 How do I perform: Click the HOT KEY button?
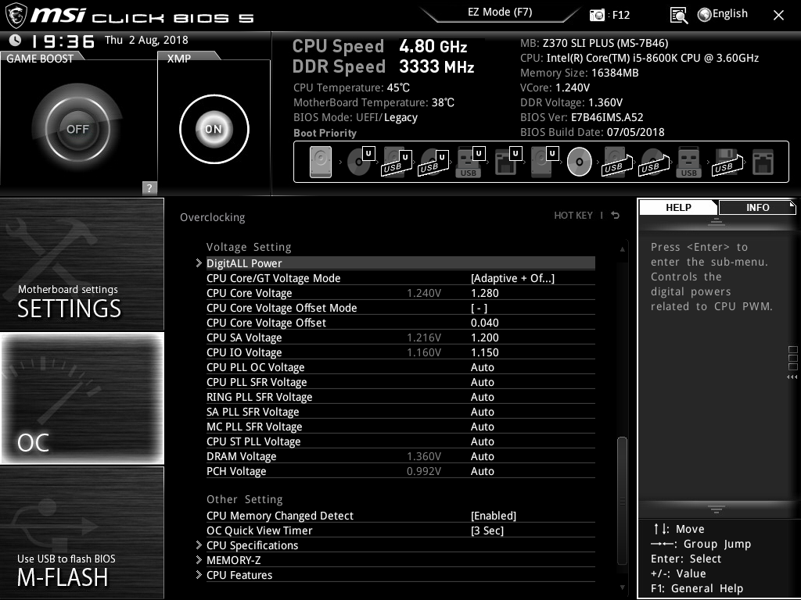coord(573,216)
